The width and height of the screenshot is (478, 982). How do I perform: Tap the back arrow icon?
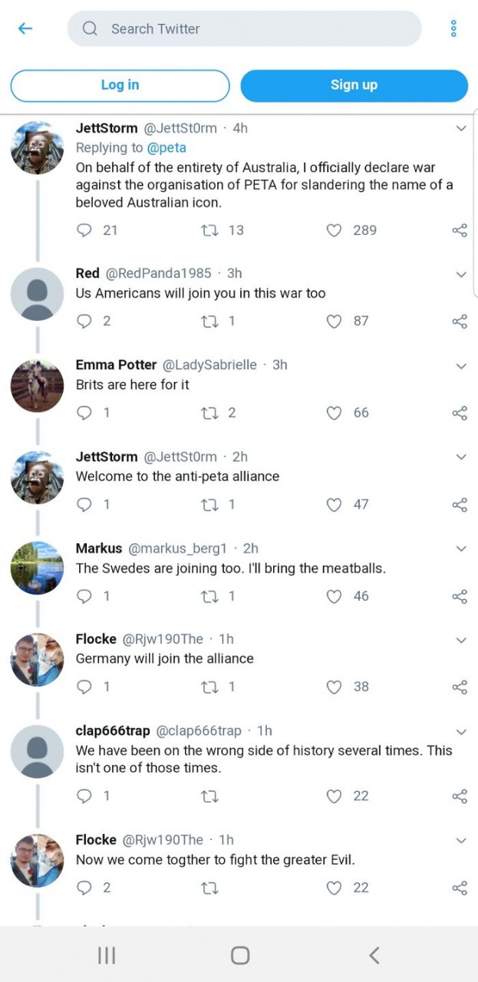tap(25, 28)
